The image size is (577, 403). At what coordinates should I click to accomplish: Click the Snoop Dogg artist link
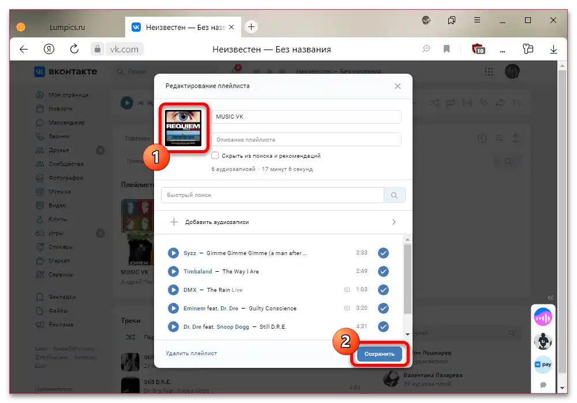coord(233,326)
